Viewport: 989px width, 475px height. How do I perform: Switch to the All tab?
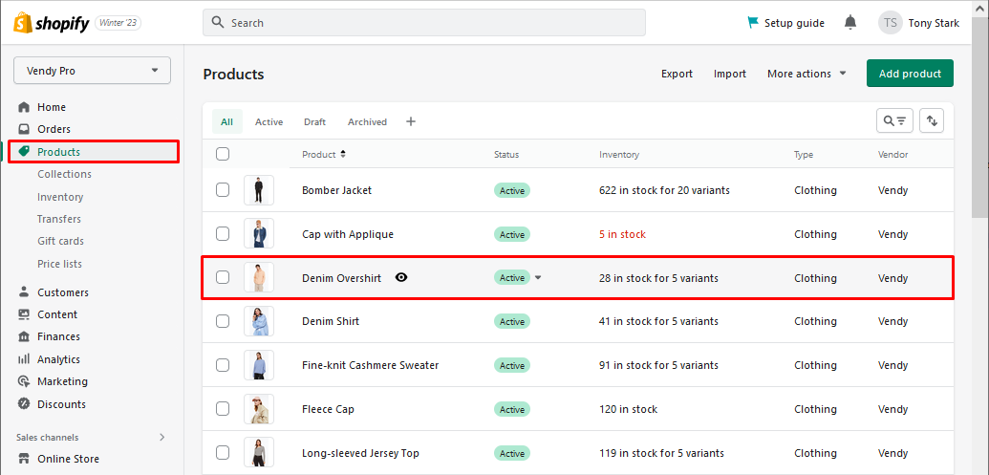pyautogui.click(x=227, y=121)
